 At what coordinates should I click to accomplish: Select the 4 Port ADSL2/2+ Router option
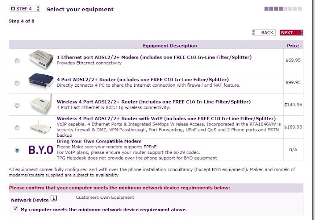(17, 83)
